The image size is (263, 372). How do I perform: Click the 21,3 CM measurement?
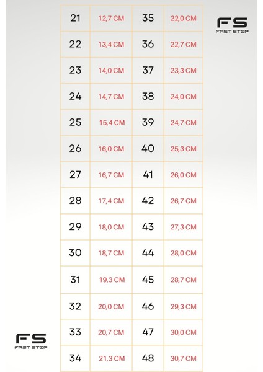click(112, 358)
